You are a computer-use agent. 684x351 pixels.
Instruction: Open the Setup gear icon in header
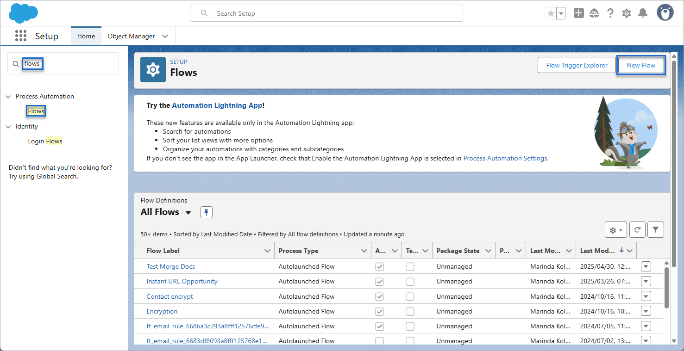click(x=627, y=13)
